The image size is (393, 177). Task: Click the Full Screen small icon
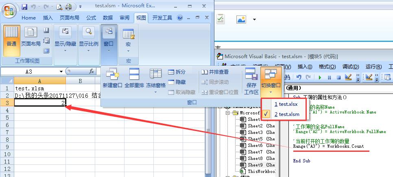pos(46,50)
